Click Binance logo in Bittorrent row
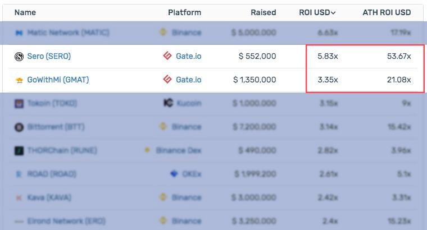 click(x=163, y=126)
